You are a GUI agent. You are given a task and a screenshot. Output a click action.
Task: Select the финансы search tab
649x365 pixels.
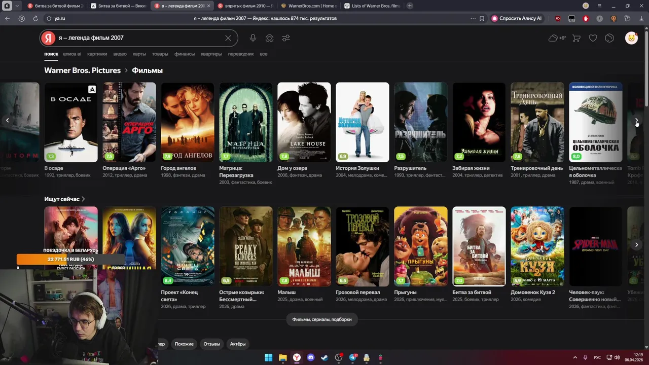coord(185,54)
